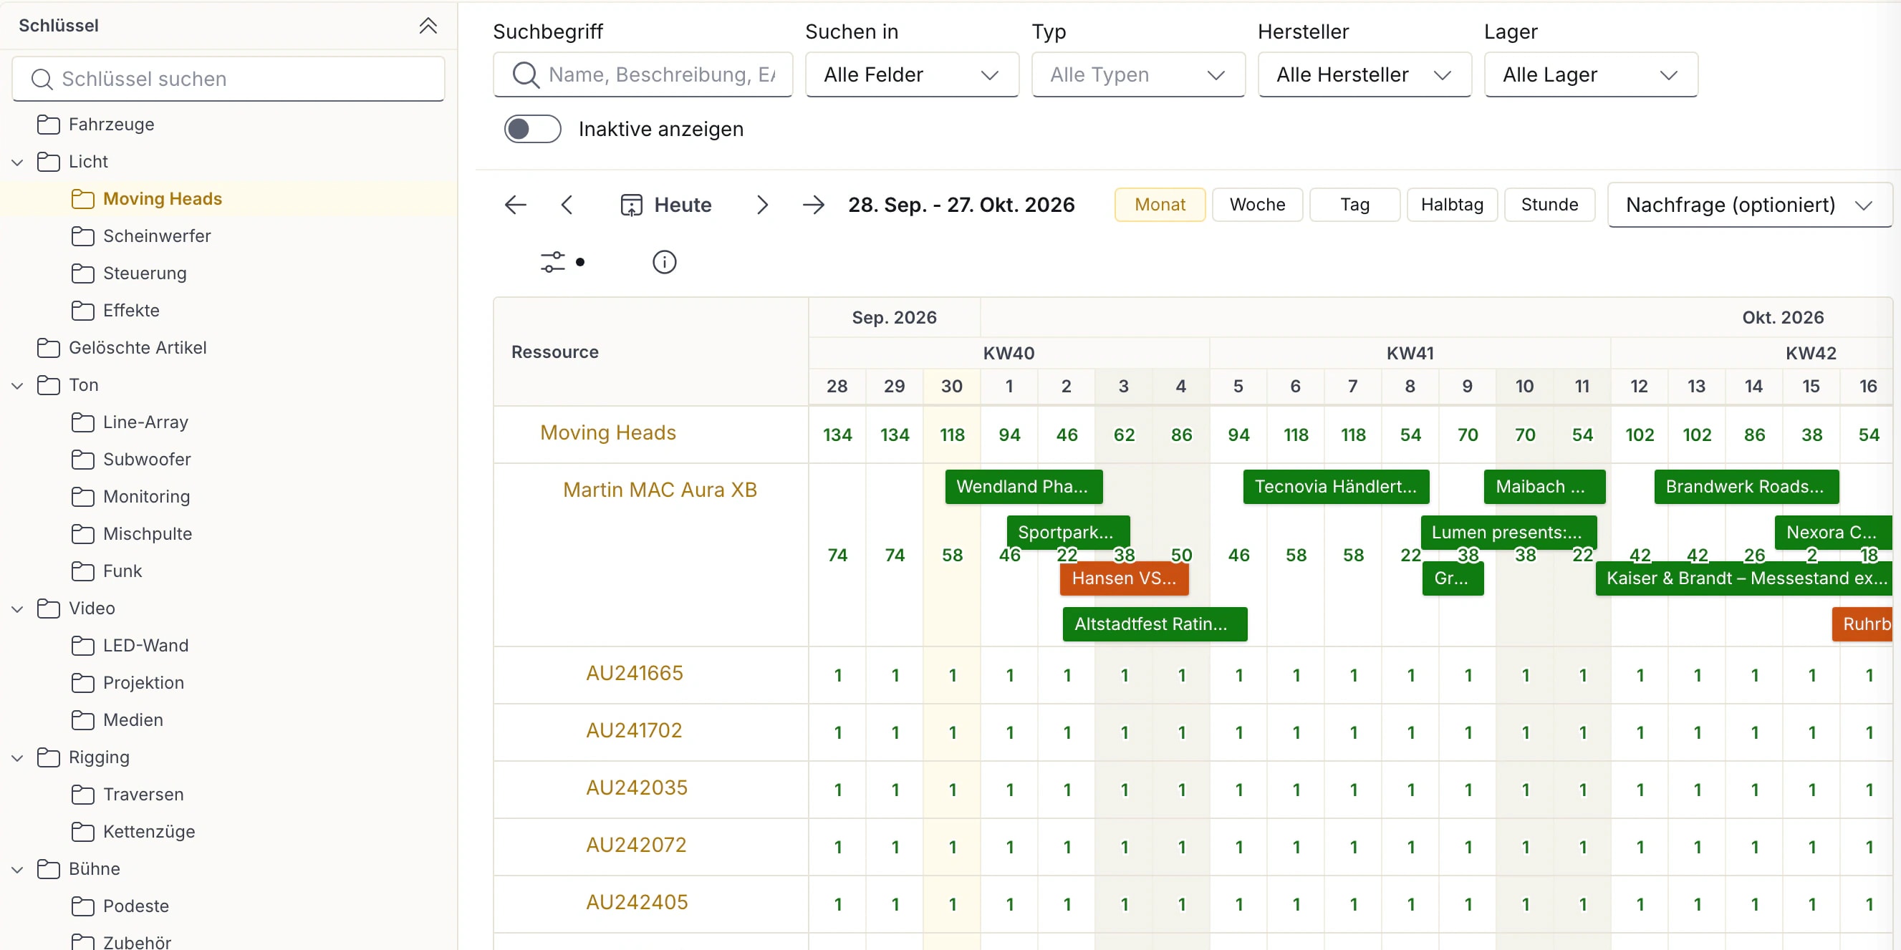
Task: Select the Moving Heads folder in the tree
Action: pyautogui.click(x=147, y=198)
